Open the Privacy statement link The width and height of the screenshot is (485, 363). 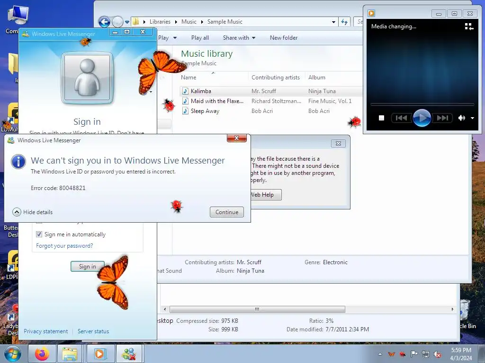46,331
